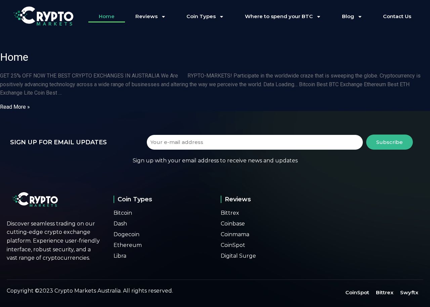Go to the Contact Us page
Viewport: 430px width, 307px height.
pos(397,16)
